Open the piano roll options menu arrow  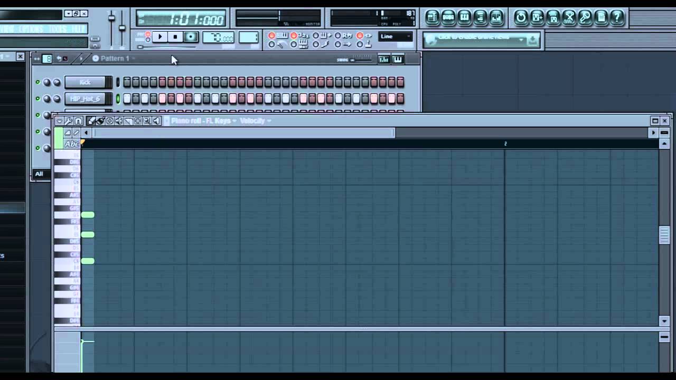coord(59,121)
